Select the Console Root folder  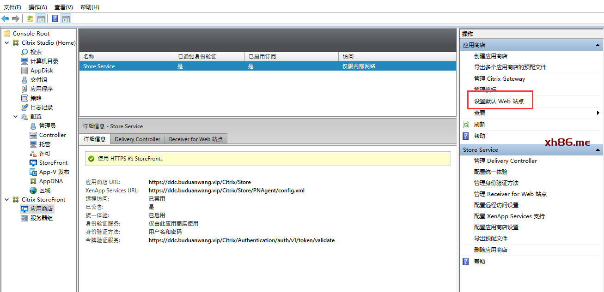pos(26,33)
